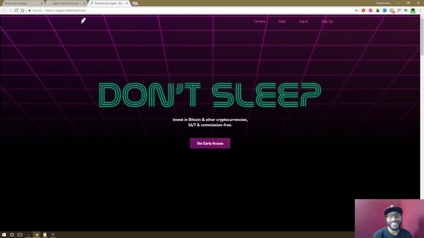Click the 12 clock extension icon
Viewport: 424px width, 238px height.
click(406, 11)
